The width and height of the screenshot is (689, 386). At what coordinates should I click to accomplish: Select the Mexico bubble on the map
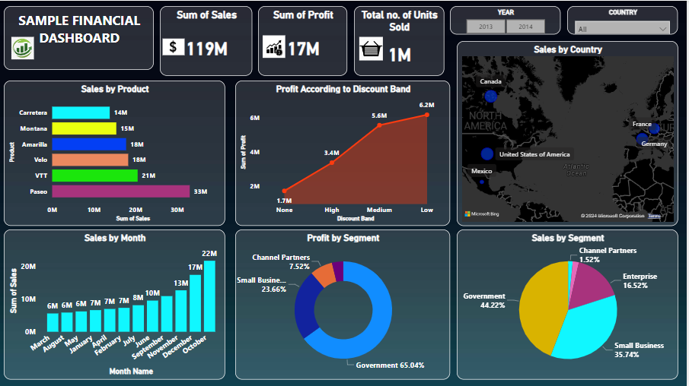(x=481, y=181)
